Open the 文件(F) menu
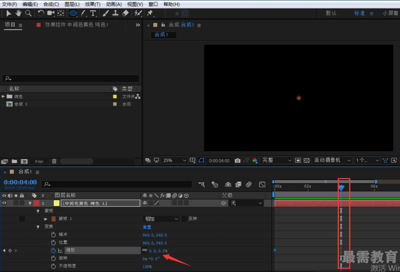The height and width of the screenshot is (272, 400). 9,4
